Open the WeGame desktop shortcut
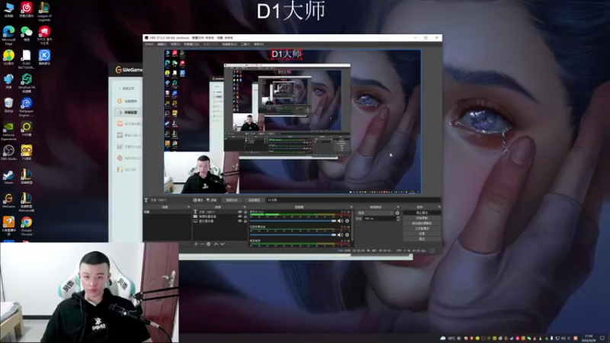The height and width of the screenshot is (343, 610). tap(8, 200)
